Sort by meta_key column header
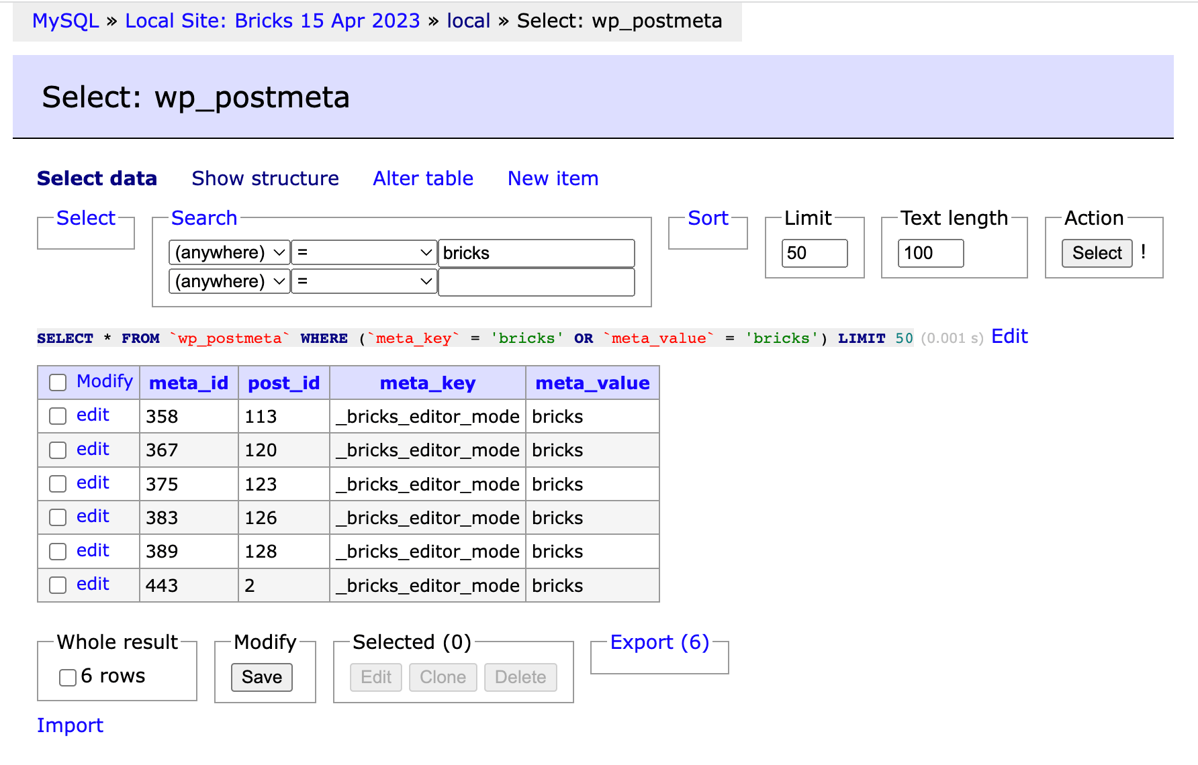The image size is (1198, 765). pyautogui.click(x=428, y=383)
